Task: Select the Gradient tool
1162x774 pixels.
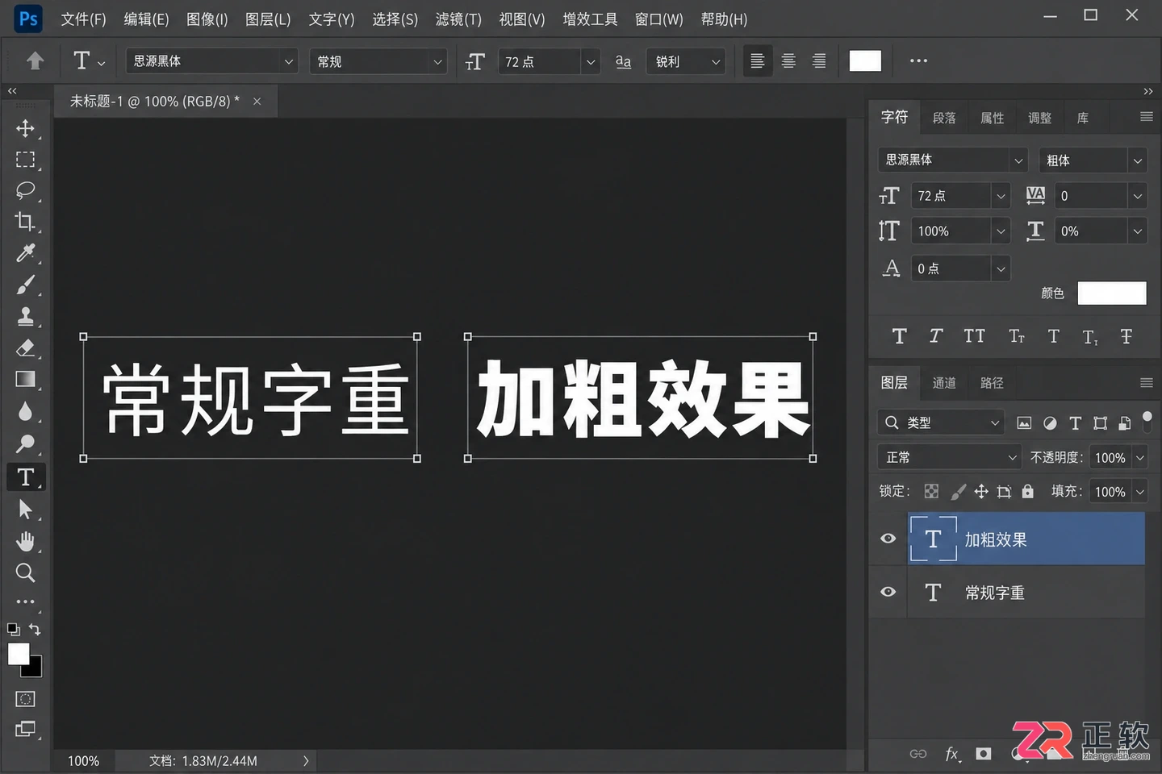Action: 26,380
